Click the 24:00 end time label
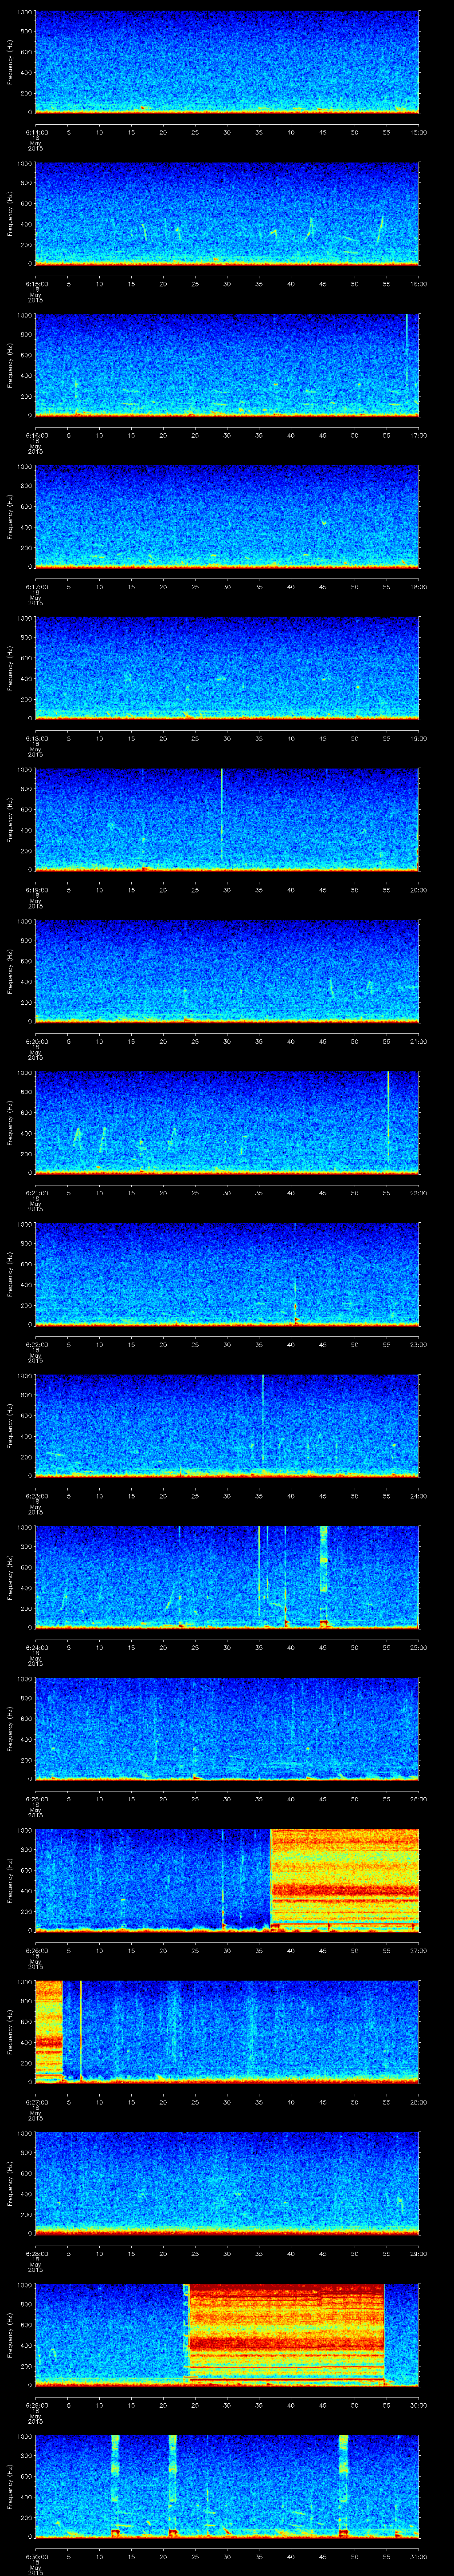The image size is (454, 2576). pos(419,1496)
